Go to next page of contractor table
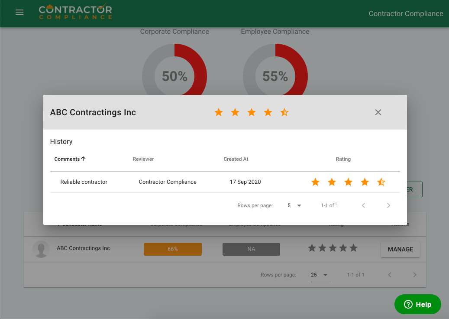 [415, 275]
